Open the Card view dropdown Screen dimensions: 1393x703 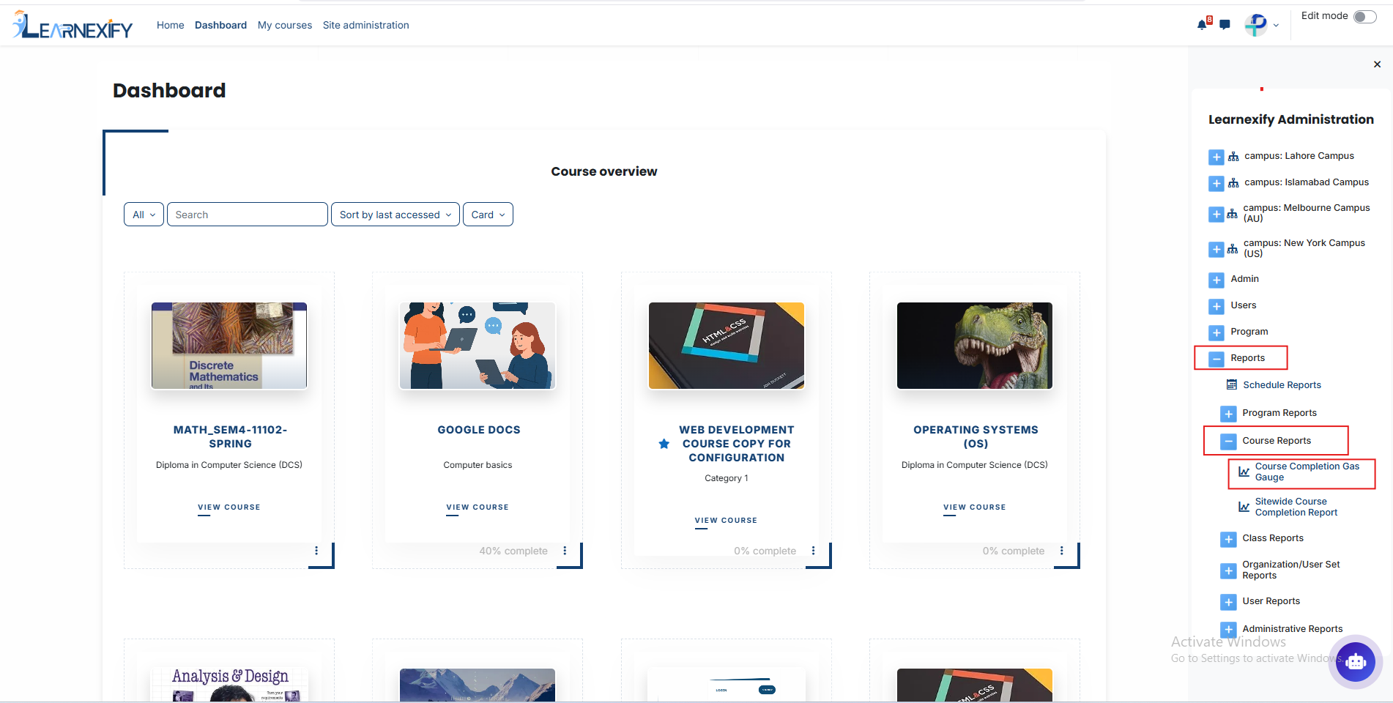point(488,215)
